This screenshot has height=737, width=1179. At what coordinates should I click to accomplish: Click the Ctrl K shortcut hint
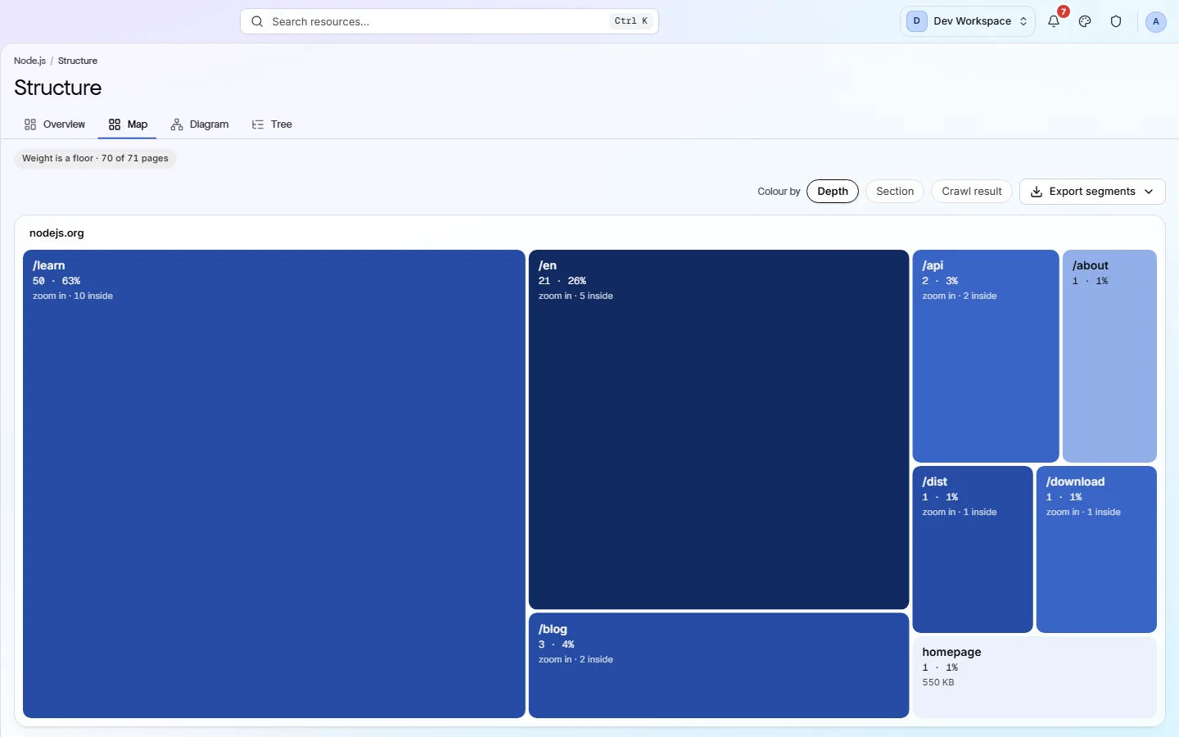631,21
